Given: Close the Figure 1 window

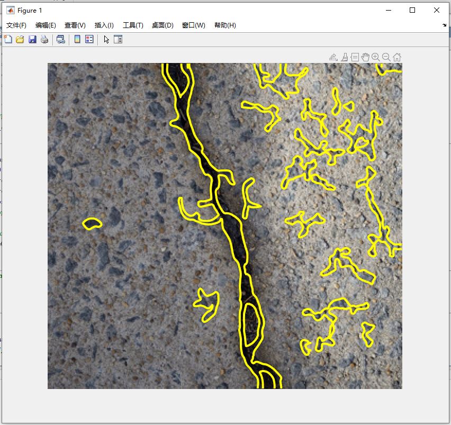Looking at the screenshot, I should (x=436, y=11).
